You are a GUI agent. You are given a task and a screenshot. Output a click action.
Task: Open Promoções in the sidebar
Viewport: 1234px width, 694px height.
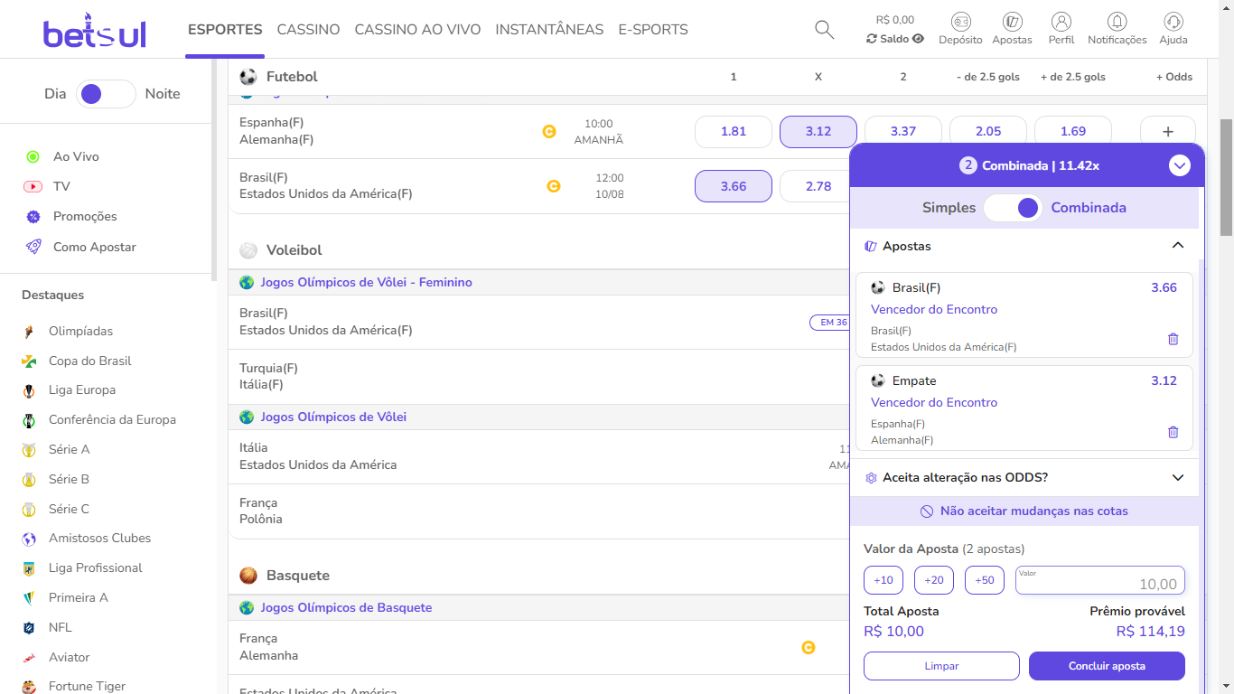point(85,216)
